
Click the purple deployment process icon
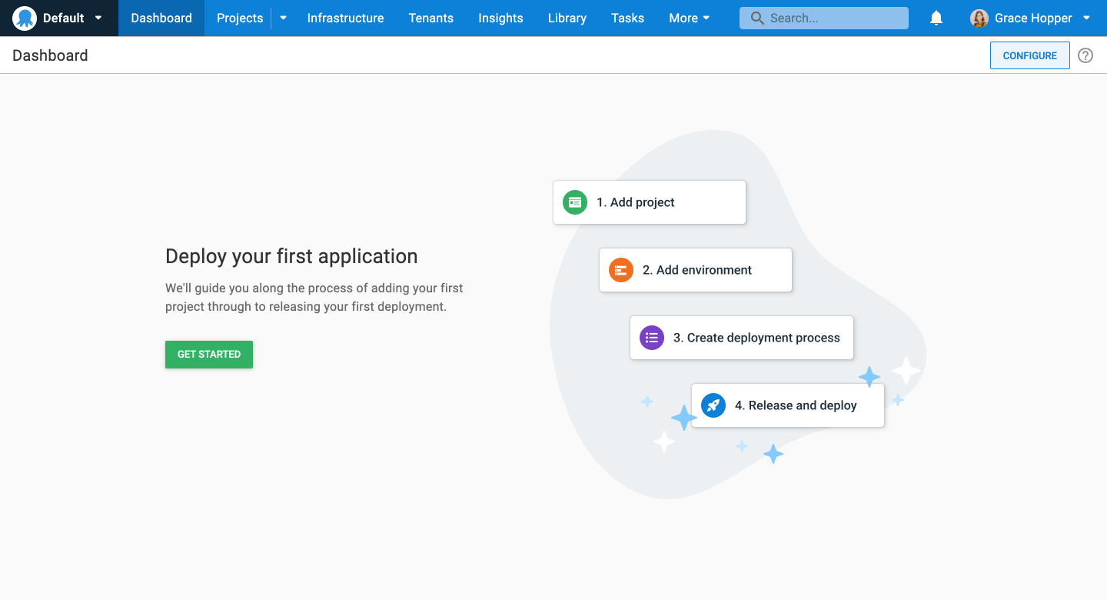(652, 338)
